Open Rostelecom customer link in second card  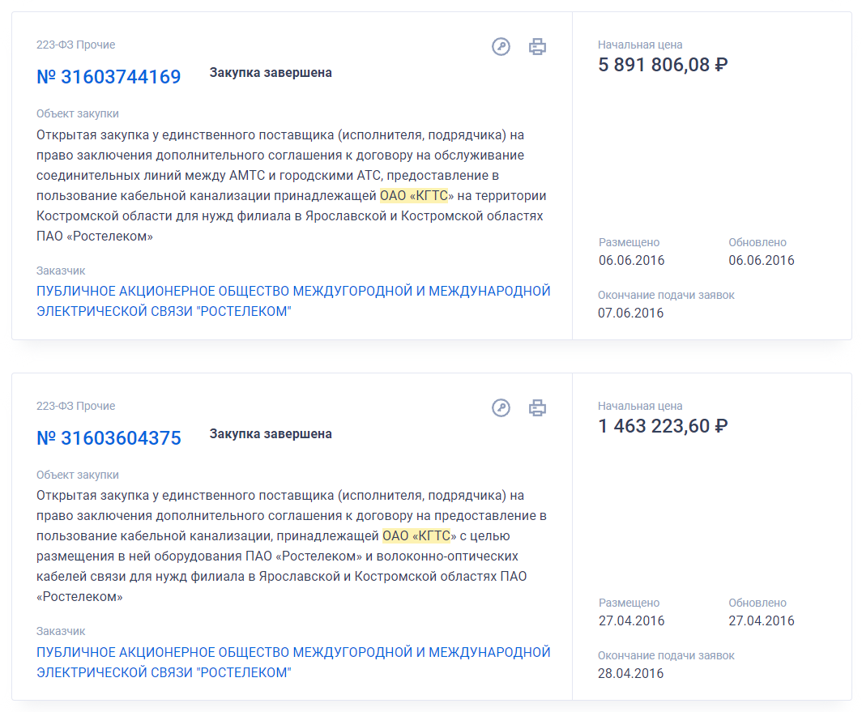tap(293, 662)
